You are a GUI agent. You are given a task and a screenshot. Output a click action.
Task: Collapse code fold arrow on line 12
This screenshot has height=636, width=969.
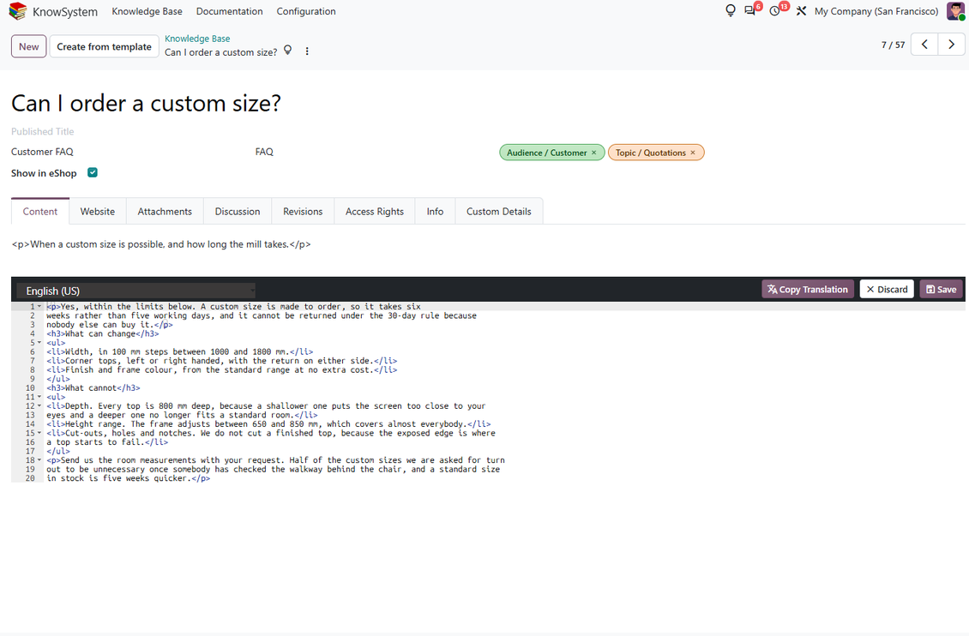coord(39,405)
